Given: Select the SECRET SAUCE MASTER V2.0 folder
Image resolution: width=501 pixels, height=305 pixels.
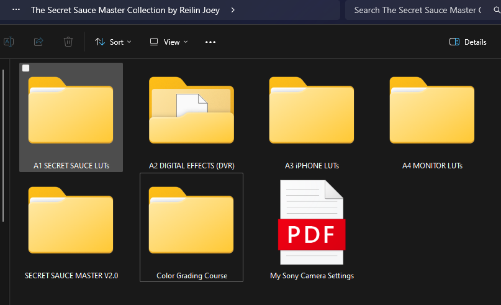Looking at the screenshot, I should [71, 222].
